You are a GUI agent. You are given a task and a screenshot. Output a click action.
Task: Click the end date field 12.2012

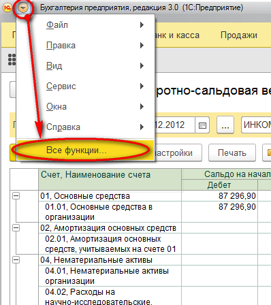175,125
